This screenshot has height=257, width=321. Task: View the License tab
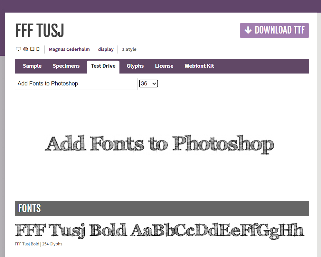click(164, 66)
